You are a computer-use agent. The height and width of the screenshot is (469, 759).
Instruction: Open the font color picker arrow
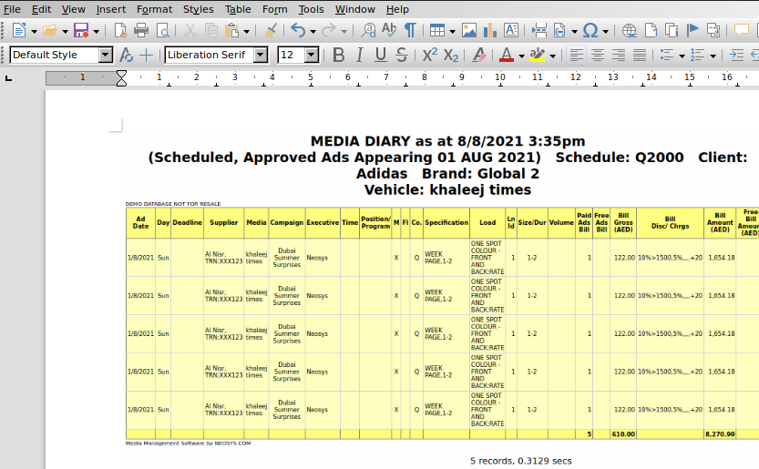(x=521, y=56)
